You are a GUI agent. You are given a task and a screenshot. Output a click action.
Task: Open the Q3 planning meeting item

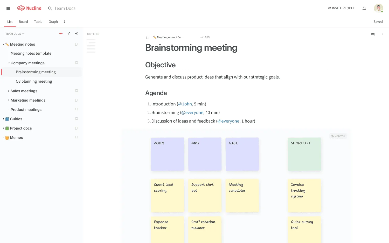[x=34, y=81]
